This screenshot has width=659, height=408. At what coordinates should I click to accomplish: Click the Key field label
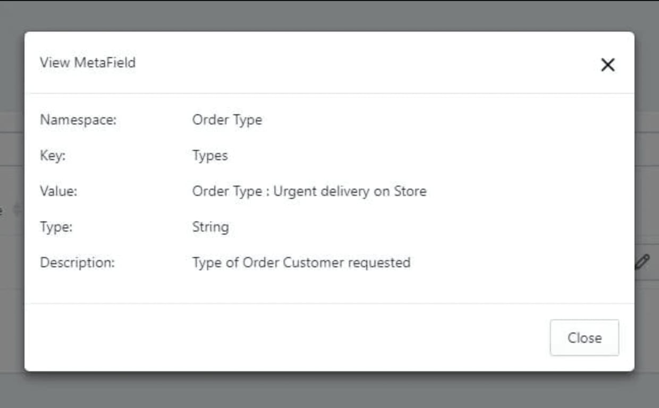[53, 156]
